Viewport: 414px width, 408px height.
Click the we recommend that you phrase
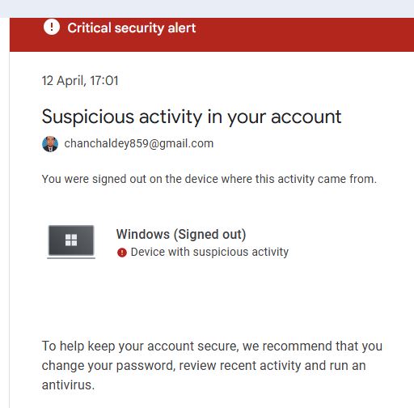[x=312, y=346]
